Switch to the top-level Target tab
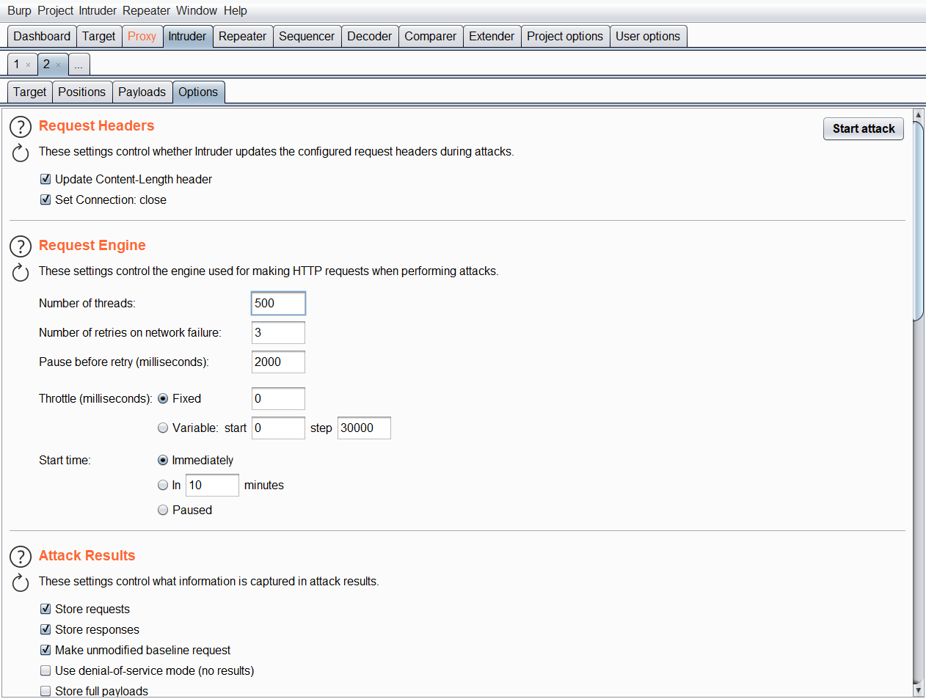 click(99, 36)
